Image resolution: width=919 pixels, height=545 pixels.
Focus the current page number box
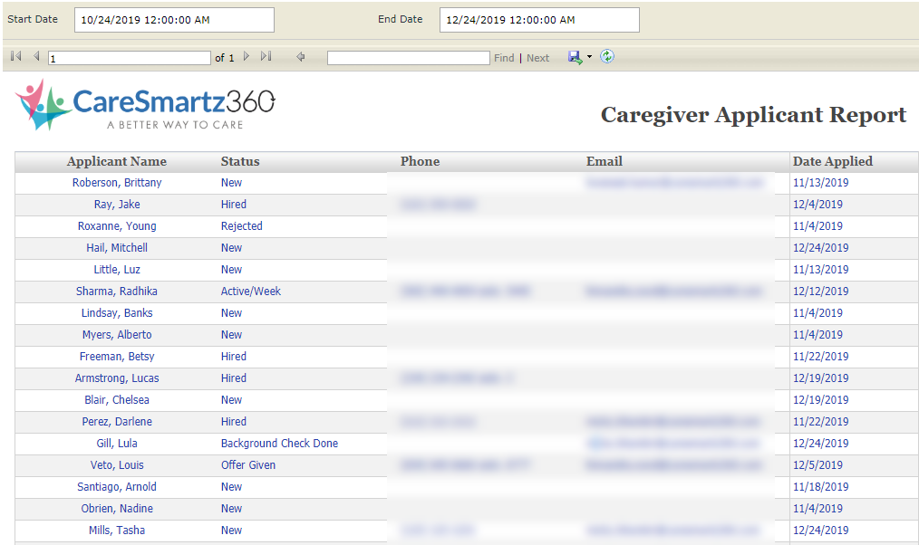tap(129, 58)
